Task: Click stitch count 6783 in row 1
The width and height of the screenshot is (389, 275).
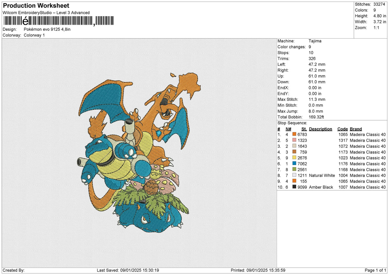Action: click(x=302, y=134)
